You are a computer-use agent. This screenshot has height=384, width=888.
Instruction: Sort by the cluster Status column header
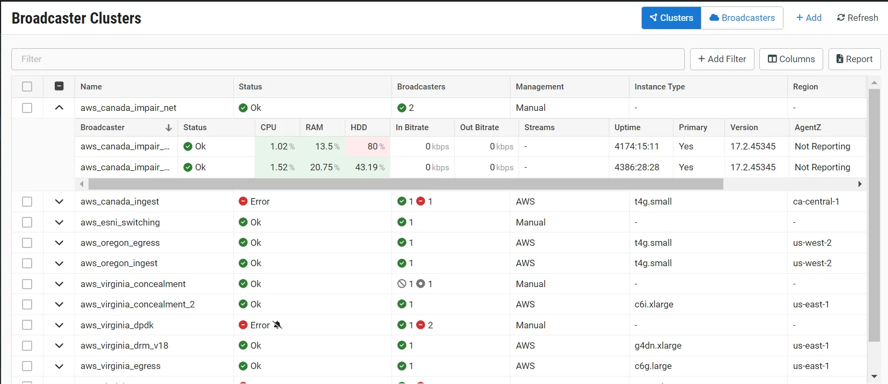(x=313, y=87)
